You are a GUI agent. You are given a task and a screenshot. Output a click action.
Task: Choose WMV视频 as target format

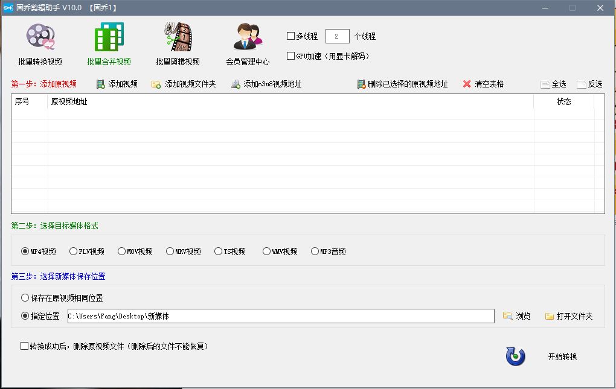[x=266, y=251]
